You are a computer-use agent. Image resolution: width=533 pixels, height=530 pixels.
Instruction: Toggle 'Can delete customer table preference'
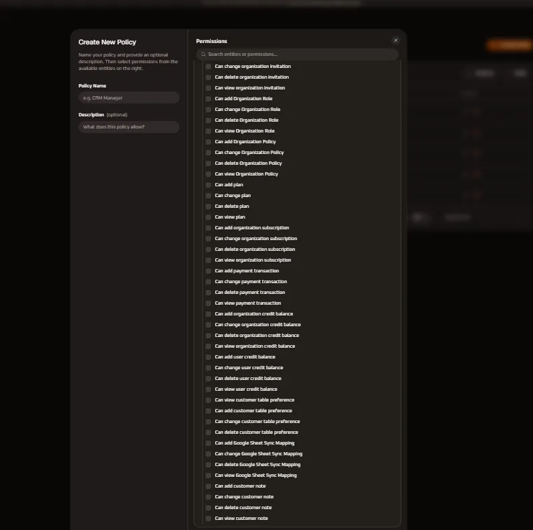click(x=208, y=432)
